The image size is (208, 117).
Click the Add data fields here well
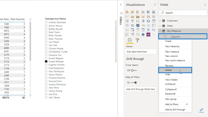pos(141,52)
